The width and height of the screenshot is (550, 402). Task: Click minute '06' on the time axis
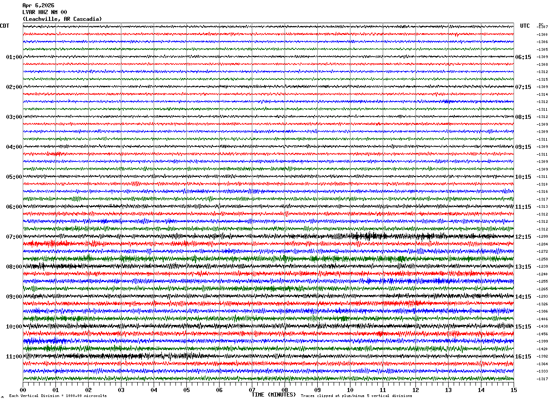[219, 390]
